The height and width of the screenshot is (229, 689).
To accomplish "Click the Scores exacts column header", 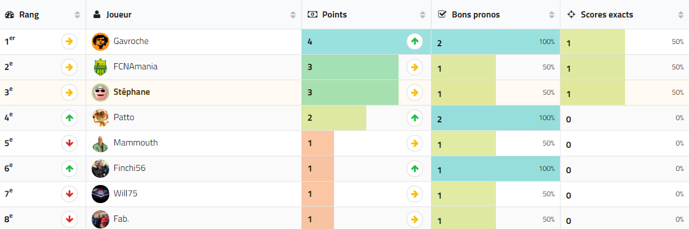I will coord(607,15).
